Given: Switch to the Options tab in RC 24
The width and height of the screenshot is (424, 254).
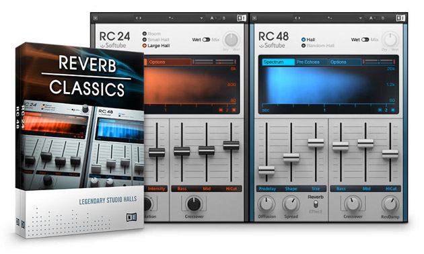Looking at the screenshot, I should point(169,62).
